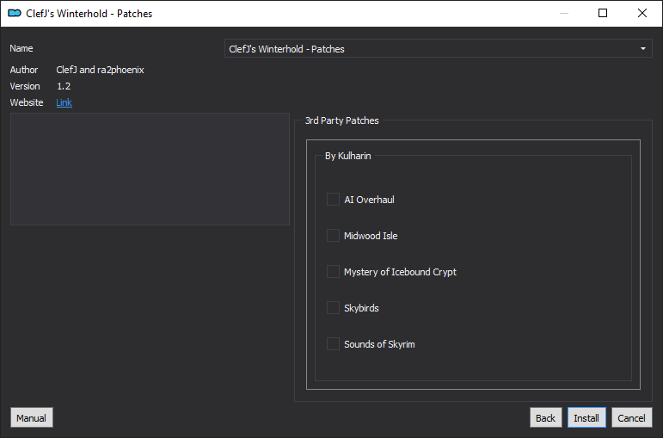Select the AI Overhaul label text

pos(369,200)
